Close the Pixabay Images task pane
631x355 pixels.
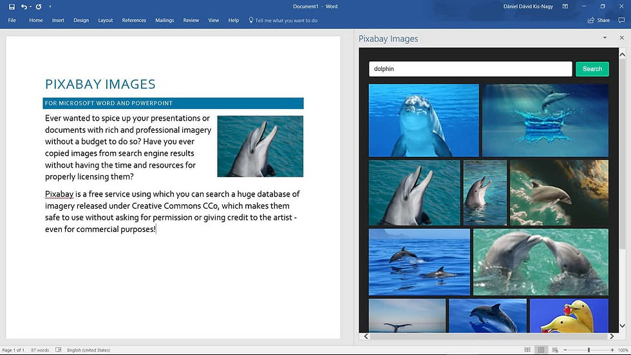[621, 39]
